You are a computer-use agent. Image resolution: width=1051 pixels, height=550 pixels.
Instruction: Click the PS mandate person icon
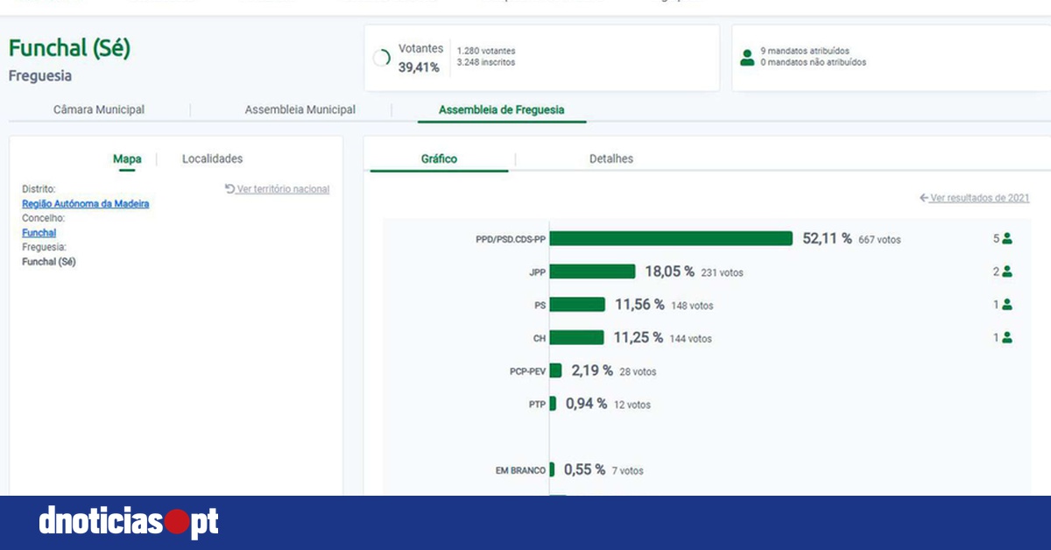pyautogui.click(x=1007, y=305)
